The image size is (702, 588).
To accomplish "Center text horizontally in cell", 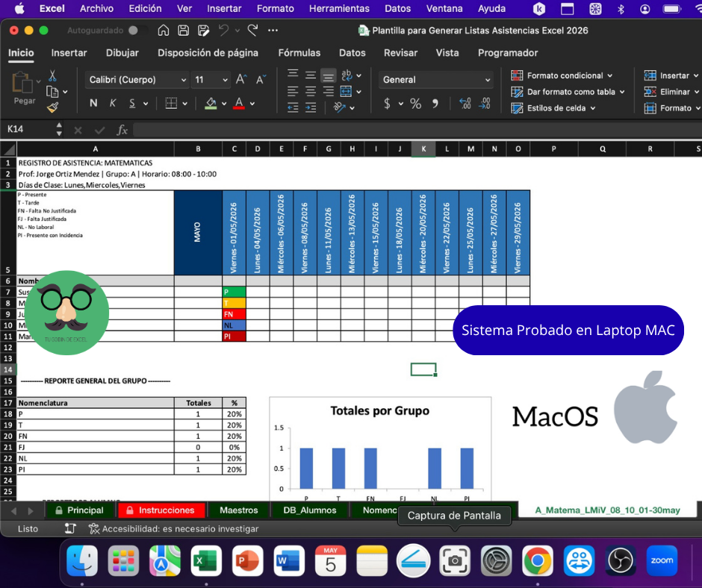I will click(x=310, y=92).
